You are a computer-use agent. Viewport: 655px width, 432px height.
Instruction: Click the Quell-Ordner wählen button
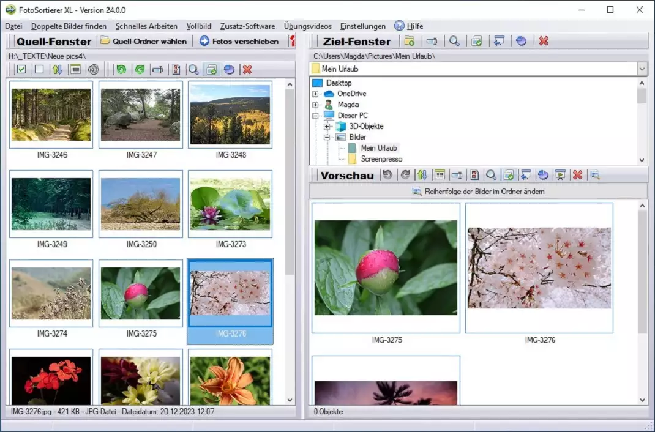coord(143,41)
